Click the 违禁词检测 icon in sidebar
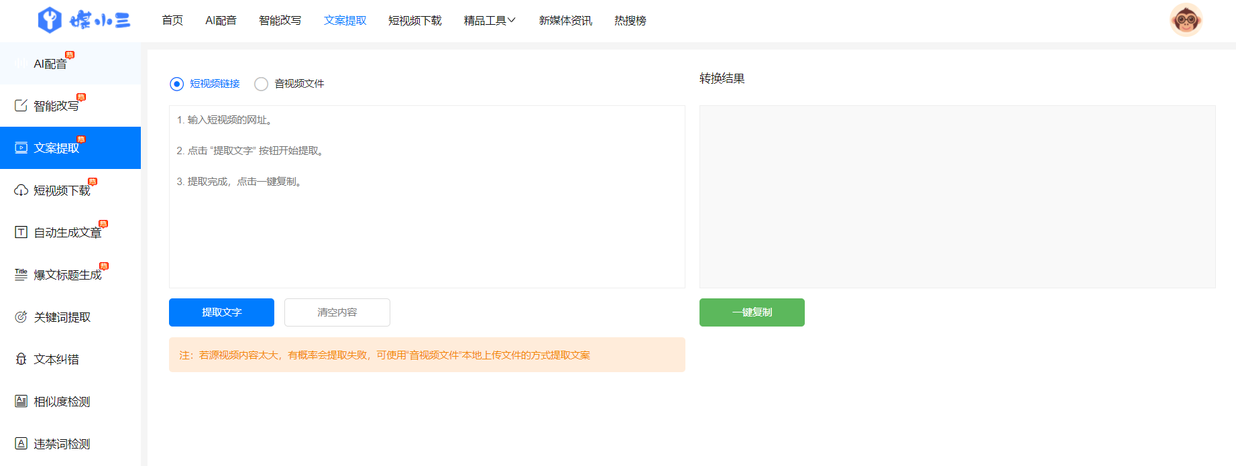The width and height of the screenshot is (1236, 466). tap(21, 443)
